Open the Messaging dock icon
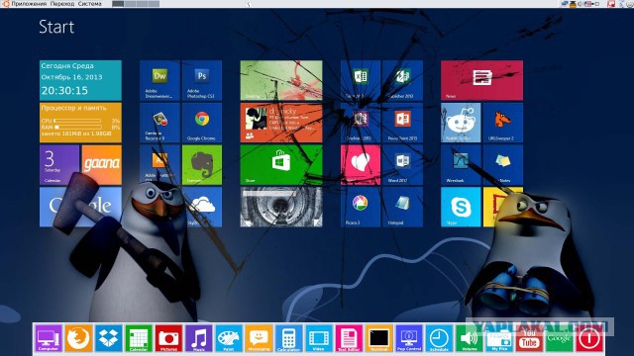634x356 pixels. point(259,338)
